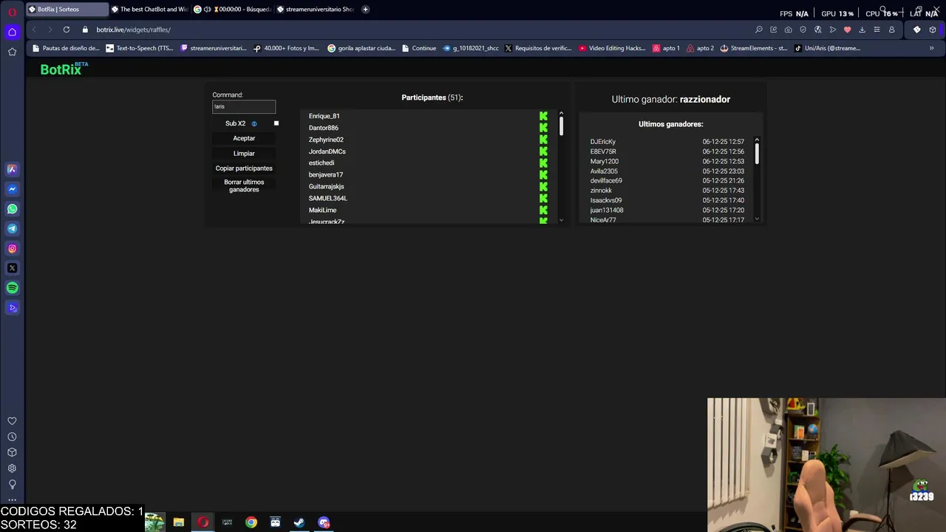Screen dimensions: 946x532
Task: Open Steam from the taskbar
Action: 299,522
